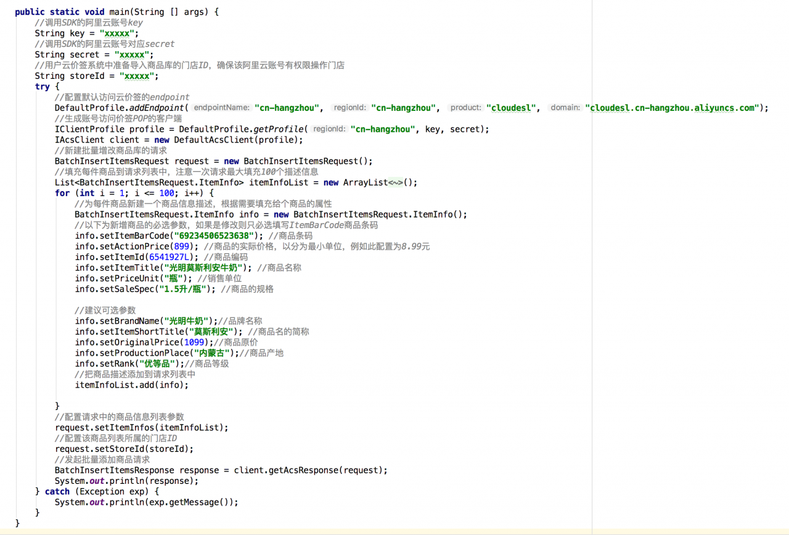Click the comment "//生成账号访问价签POP的客户端"
789x535 pixels.
point(118,118)
